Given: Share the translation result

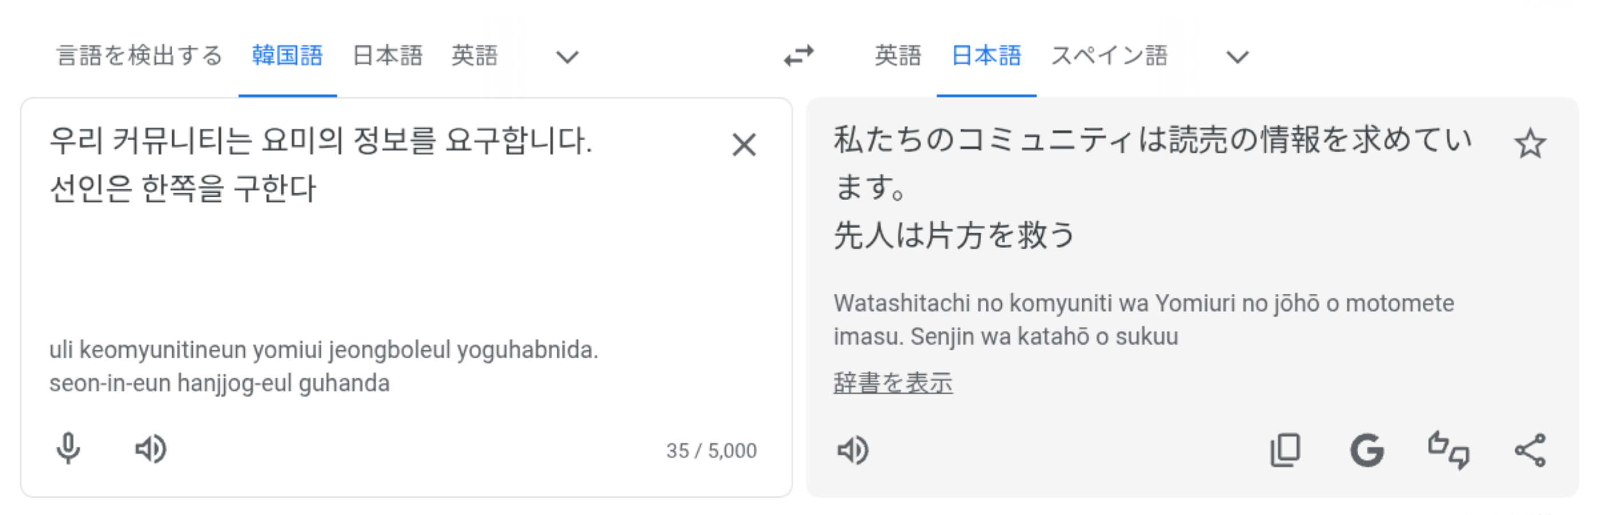Looking at the screenshot, I should tap(1530, 450).
